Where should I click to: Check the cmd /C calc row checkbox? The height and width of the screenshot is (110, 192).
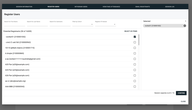point(135,42)
